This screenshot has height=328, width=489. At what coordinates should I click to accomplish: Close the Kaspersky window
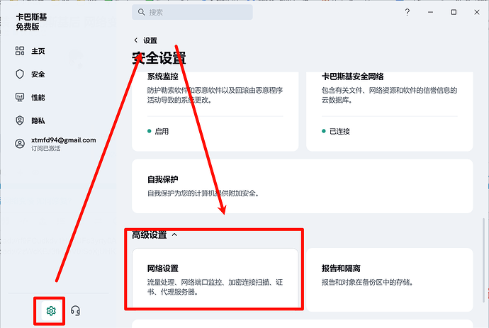pyautogui.click(x=477, y=12)
